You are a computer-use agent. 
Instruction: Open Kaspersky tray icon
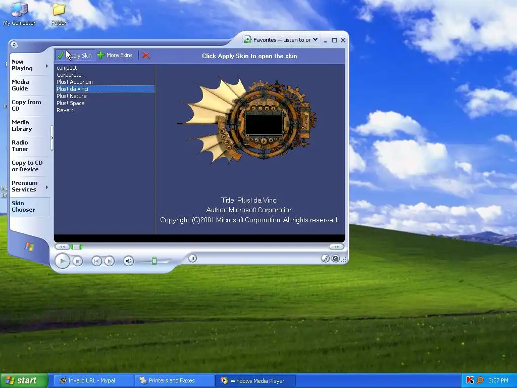(x=470, y=380)
